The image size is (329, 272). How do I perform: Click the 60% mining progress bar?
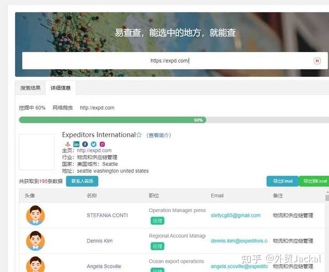click(174, 120)
